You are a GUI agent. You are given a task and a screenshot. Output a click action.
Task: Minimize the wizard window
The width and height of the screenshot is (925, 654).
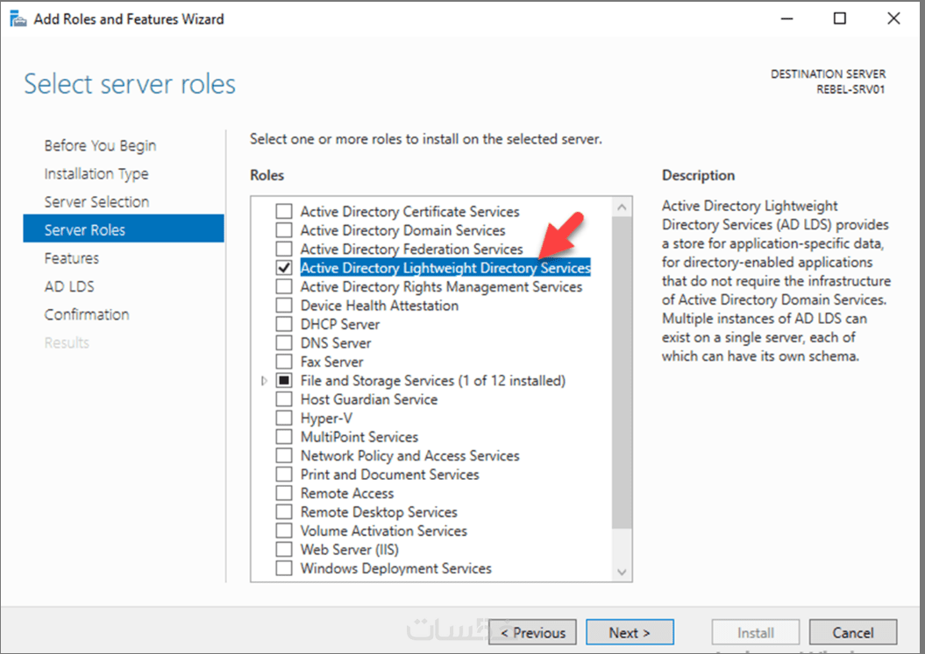coord(787,19)
